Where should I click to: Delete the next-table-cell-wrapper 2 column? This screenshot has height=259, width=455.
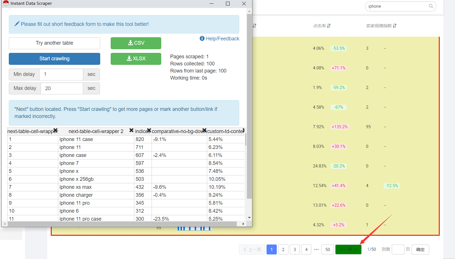pos(131,130)
